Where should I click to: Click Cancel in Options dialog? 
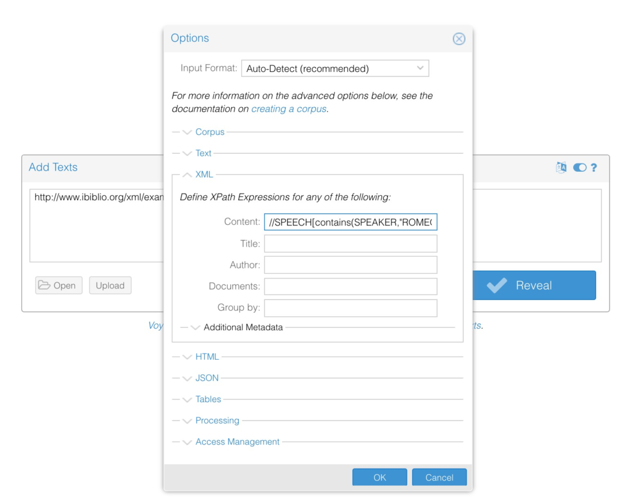[439, 477]
